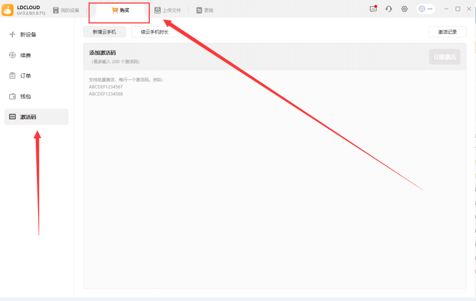Expand the account menu three-dots
Viewport: 476px width, 301px height.
click(x=430, y=9)
